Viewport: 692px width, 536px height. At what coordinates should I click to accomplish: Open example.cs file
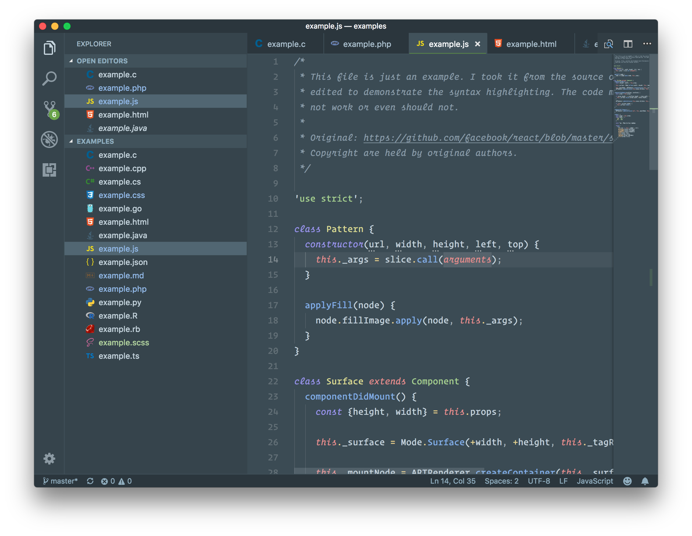pyautogui.click(x=156, y=182)
